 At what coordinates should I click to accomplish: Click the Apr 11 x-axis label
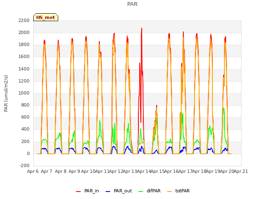pyautogui.click(x=102, y=171)
